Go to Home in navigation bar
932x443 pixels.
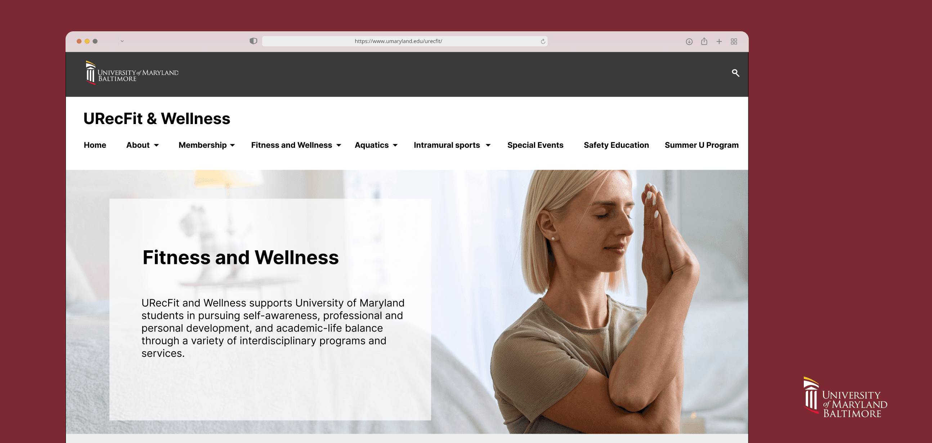point(95,145)
